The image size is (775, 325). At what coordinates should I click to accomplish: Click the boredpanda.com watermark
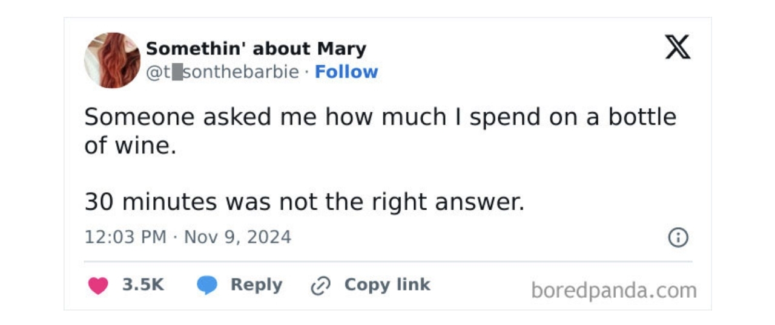point(614,291)
